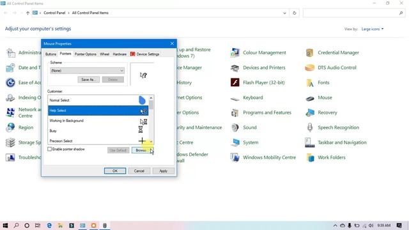Open Task View on taskbar

pos(38,226)
